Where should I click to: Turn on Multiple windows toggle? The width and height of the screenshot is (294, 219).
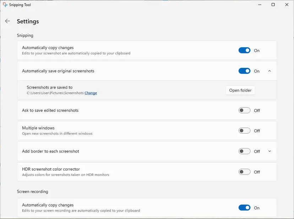[244, 130]
